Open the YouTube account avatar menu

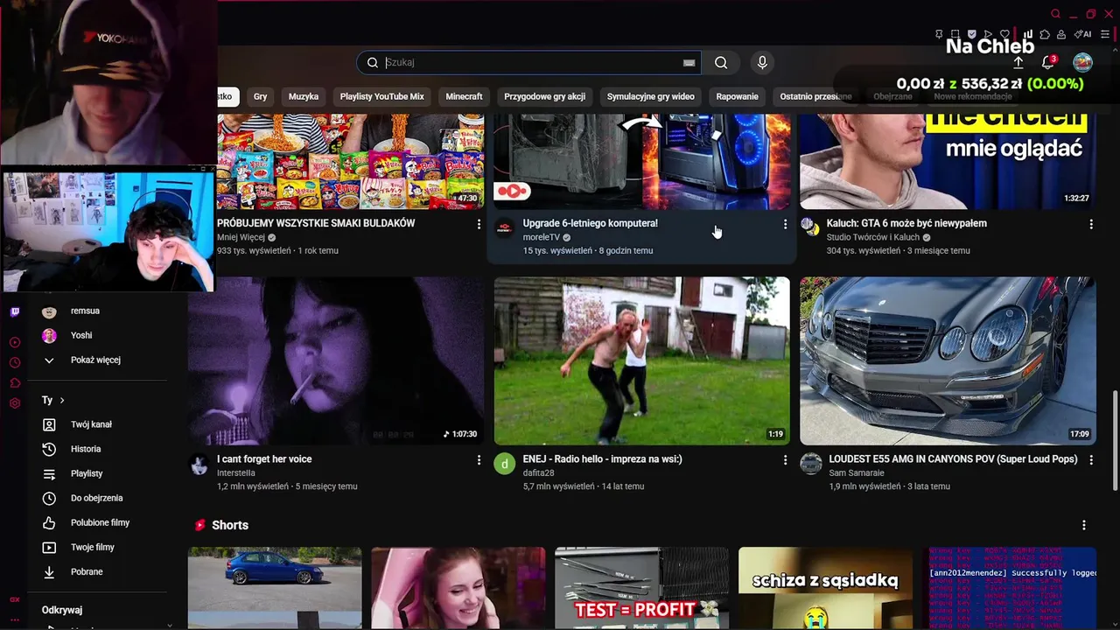[1083, 62]
